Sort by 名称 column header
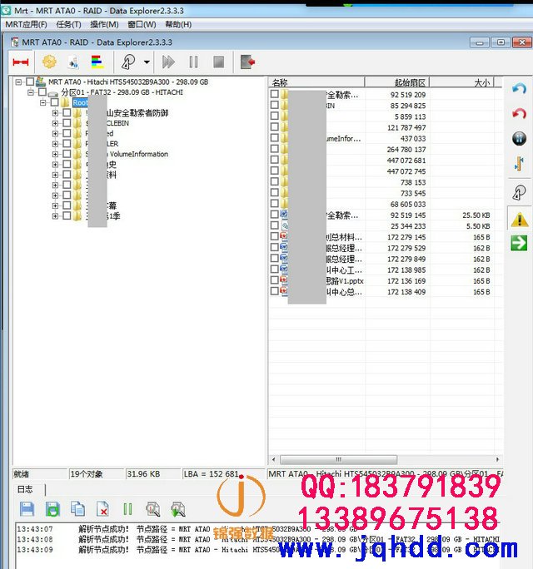533x569 pixels. pyautogui.click(x=316, y=82)
